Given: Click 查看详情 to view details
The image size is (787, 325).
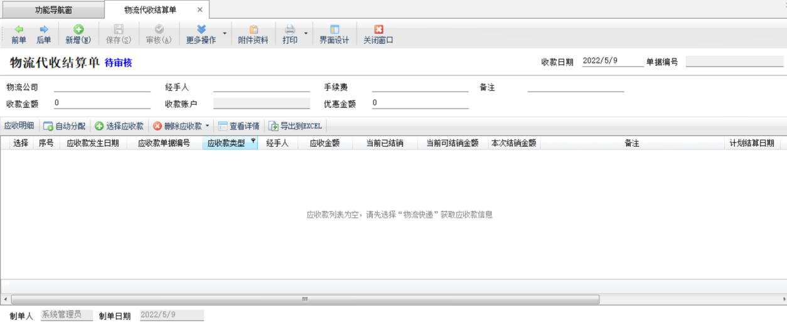Looking at the screenshot, I should tap(238, 126).
